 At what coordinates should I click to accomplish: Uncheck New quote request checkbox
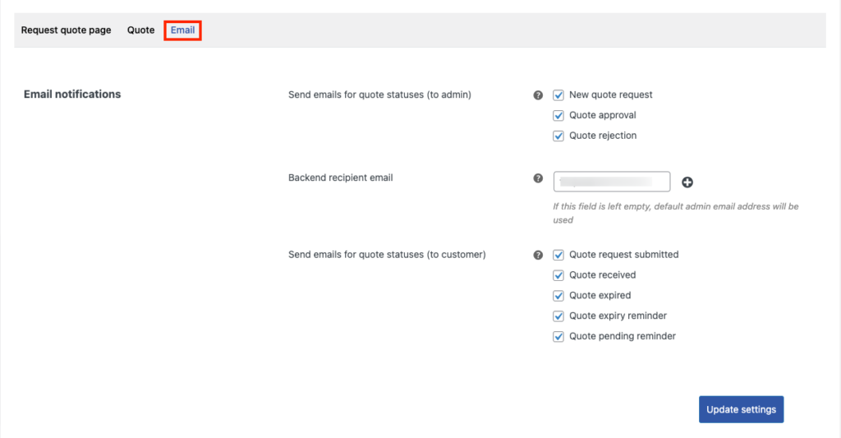click(558, 95)
